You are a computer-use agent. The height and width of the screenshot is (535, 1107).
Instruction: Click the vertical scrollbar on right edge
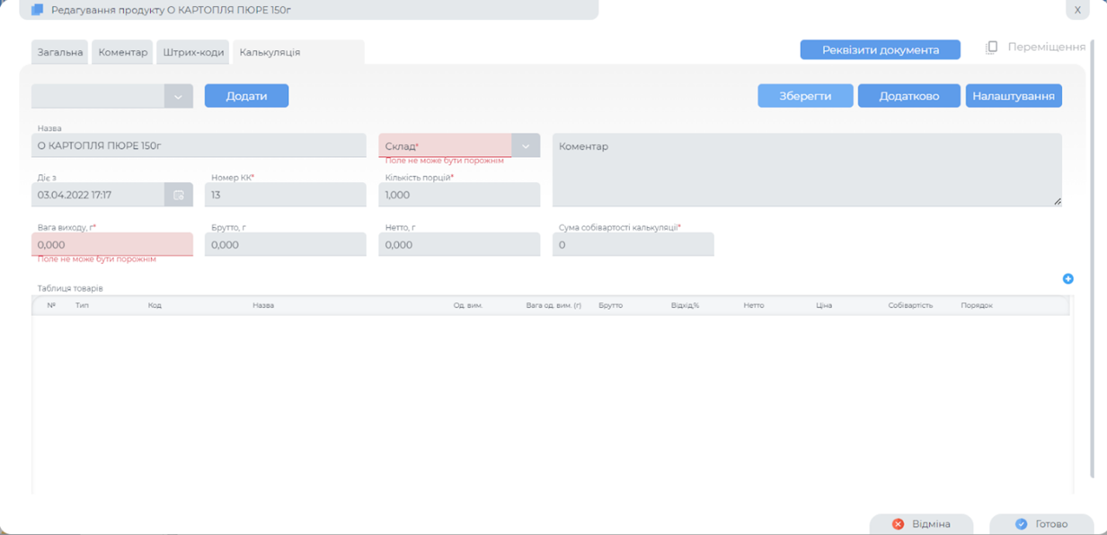(x=1092, y=255)
